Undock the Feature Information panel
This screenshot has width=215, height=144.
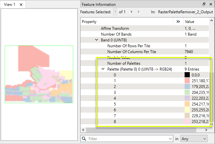point(204,5)
